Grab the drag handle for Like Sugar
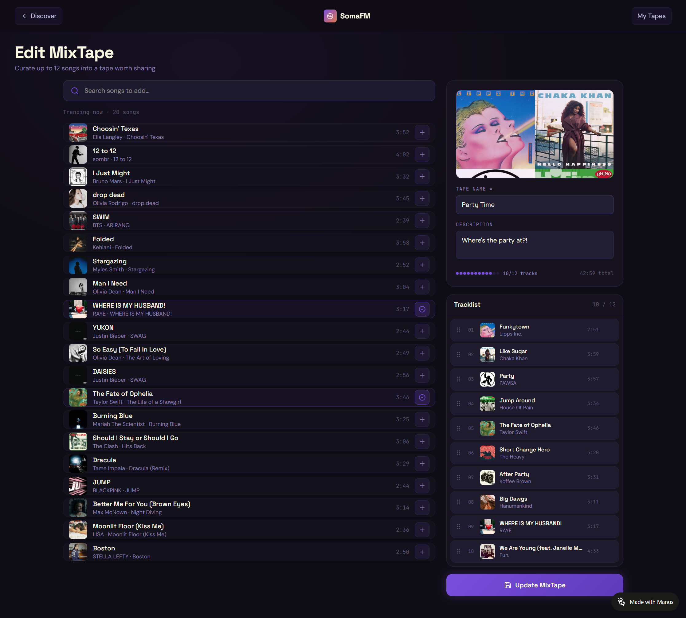This screenshot has height=618, width=686. tap(459, 355)
